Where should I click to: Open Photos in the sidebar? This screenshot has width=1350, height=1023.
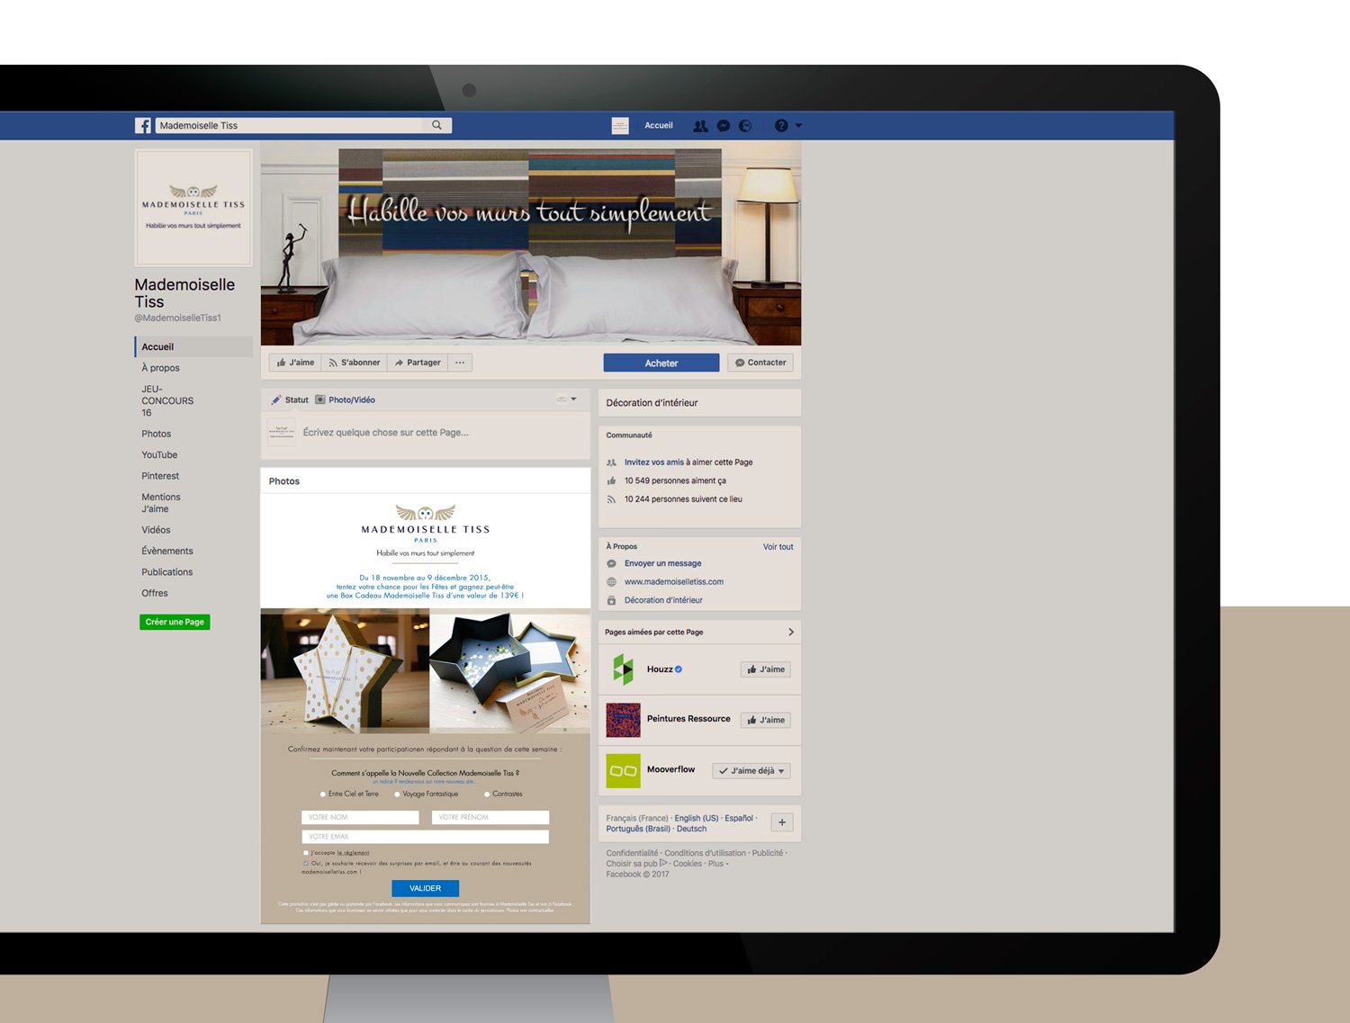pyautogui.click(x=156, y=434)
